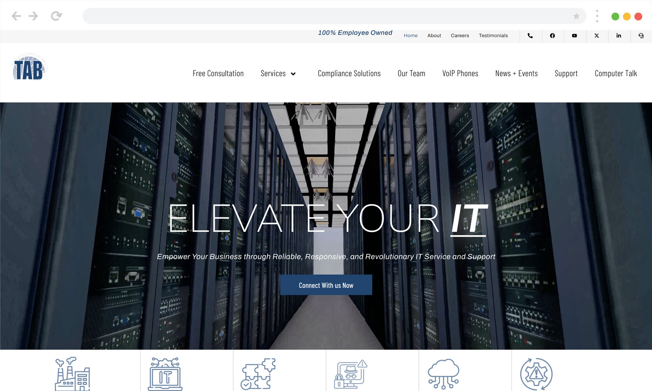Click the factory building icon
This screenshot has width=652, height=391.
click(73, 374)
